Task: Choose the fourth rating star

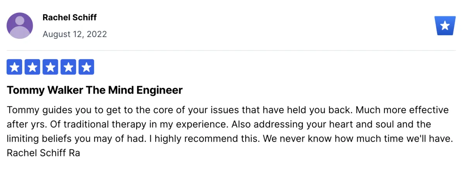Action: tap(68, 67)
